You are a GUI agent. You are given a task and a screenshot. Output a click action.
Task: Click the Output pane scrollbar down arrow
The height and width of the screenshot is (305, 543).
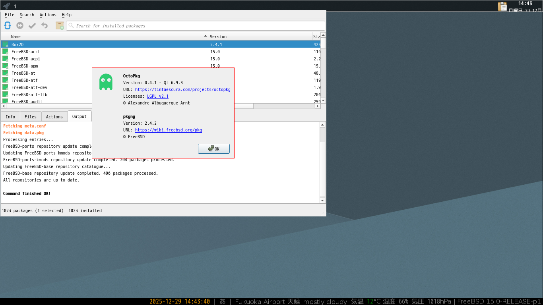pos(323,201)
